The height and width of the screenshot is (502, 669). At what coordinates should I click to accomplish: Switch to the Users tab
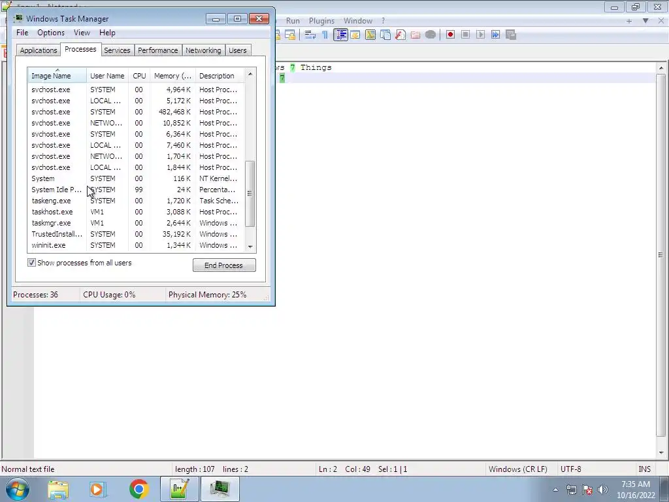coord(238,50)
